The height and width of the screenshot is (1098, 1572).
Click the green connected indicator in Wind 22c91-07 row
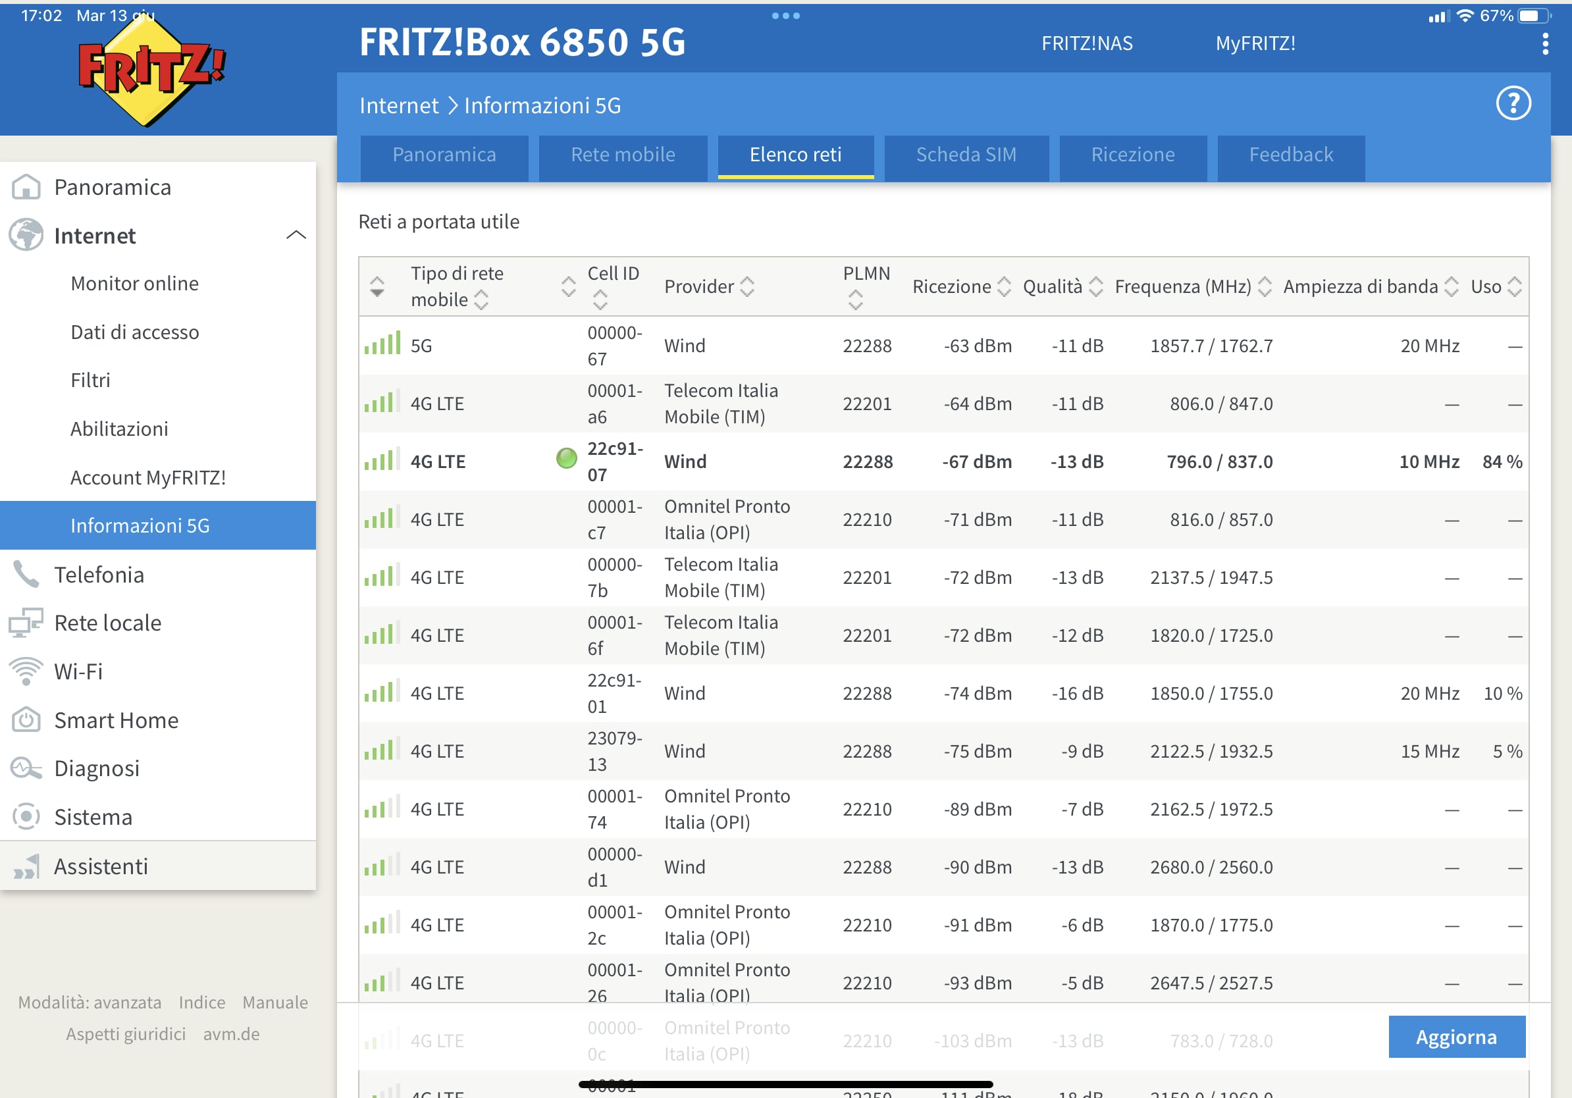pos(566,458)
